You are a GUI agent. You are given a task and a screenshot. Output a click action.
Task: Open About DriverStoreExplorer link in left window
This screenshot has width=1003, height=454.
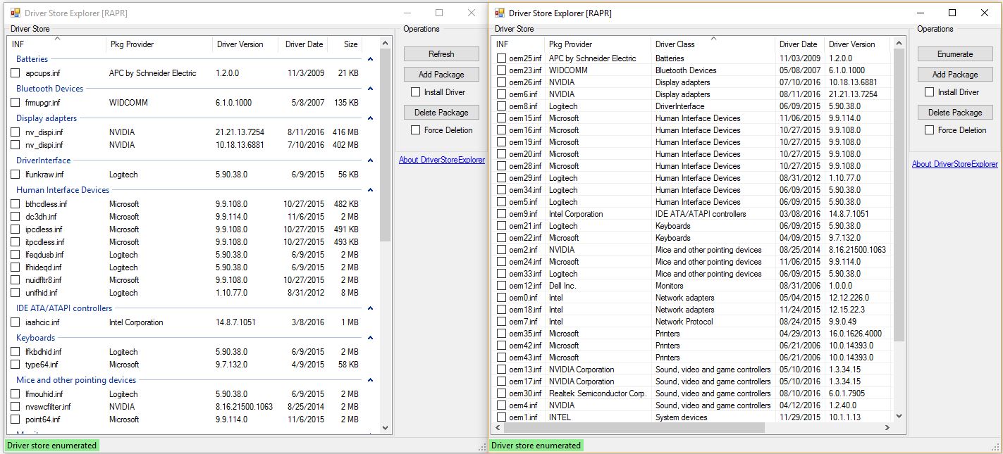(442, 160)
